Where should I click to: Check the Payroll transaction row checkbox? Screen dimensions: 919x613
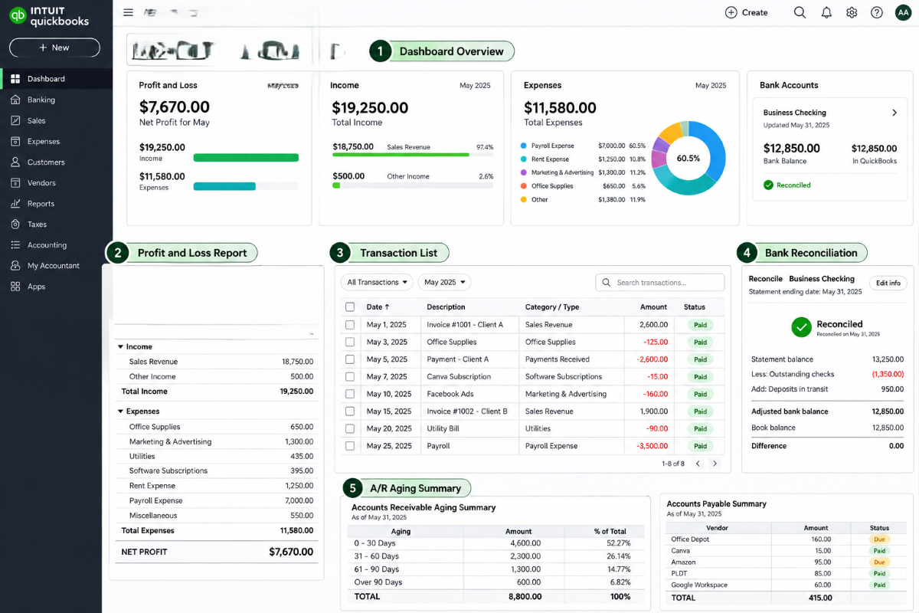[350, 445]
